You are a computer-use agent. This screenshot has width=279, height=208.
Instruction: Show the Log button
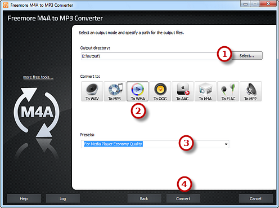click(x=63, y=198)
